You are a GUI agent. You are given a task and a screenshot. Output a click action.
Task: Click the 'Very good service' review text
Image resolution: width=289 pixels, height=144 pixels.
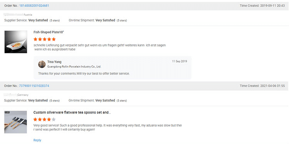[108, 127]
